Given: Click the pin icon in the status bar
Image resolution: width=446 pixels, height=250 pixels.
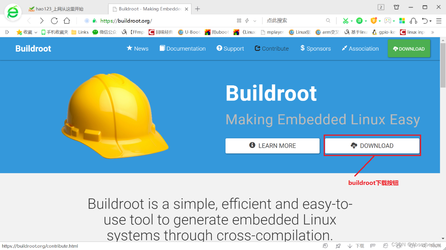Looking at the screenshot, I should click(337, 245).
